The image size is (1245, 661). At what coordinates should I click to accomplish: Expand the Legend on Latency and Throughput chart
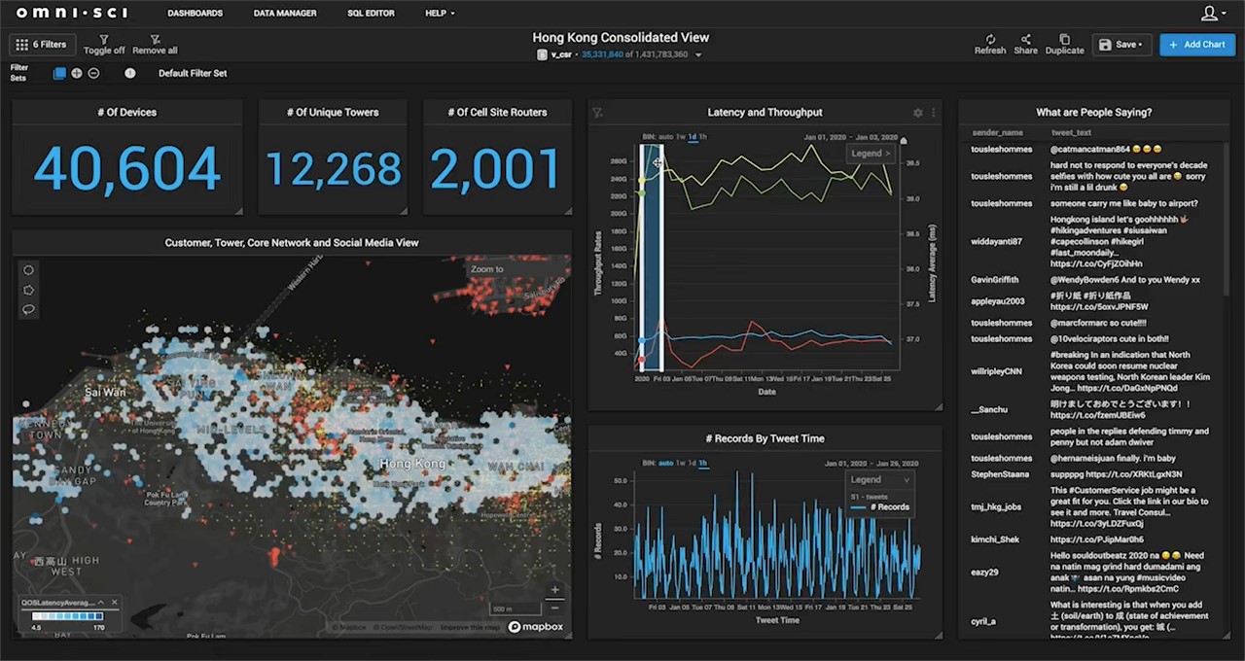point(871,154)
